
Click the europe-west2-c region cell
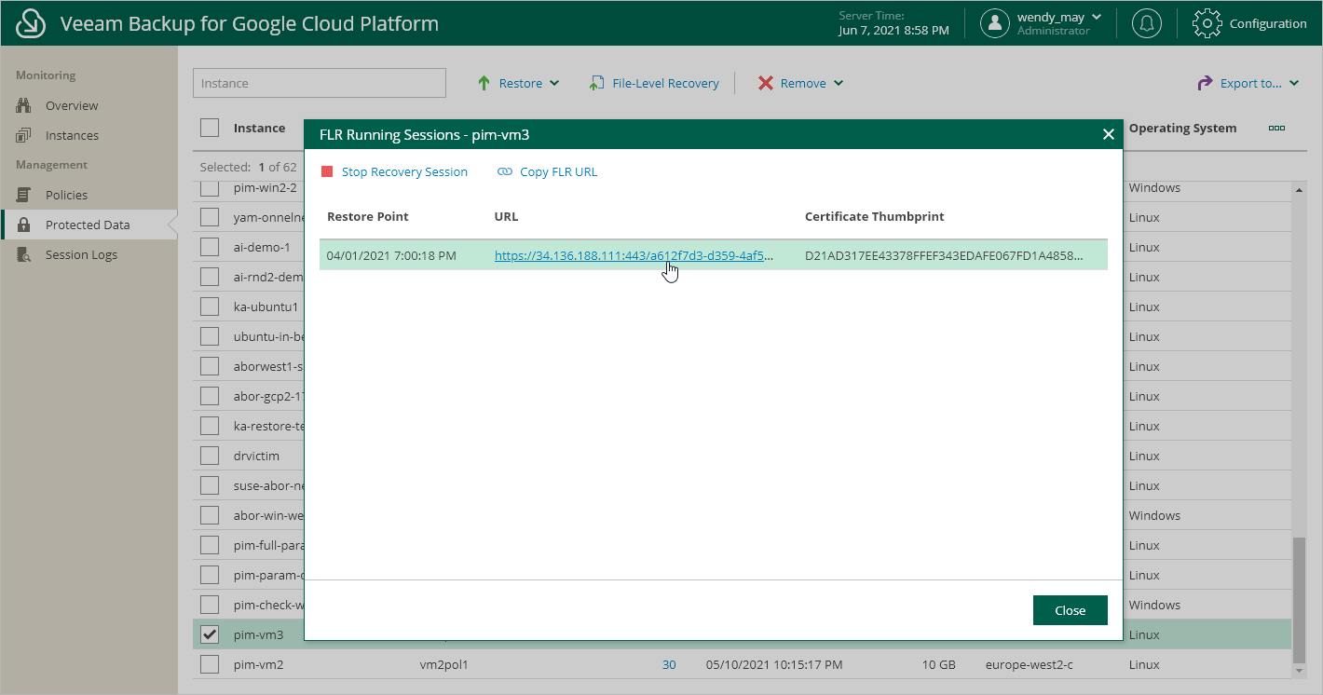tap(1030, 664)
